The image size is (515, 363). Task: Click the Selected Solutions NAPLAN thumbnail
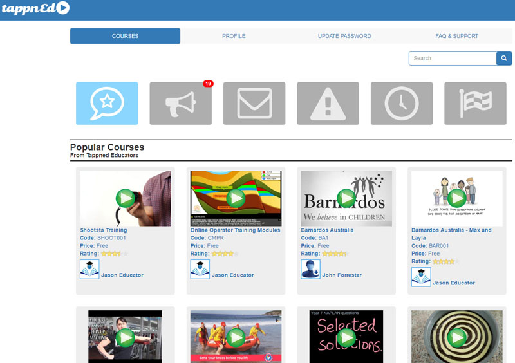point(346,337)
